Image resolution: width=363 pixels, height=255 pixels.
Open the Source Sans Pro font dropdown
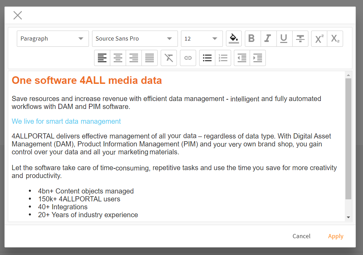tap(135, 39)
